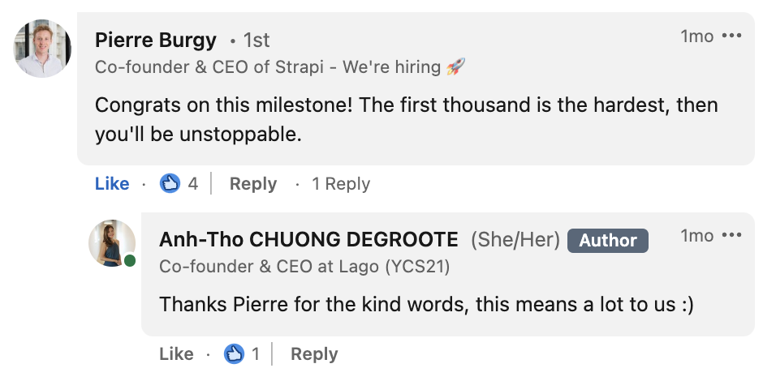Viewport: 776px width, 381px height.
Task: View the thumbs-up reaction on Anh-Tho's reply
Action: 234,353
